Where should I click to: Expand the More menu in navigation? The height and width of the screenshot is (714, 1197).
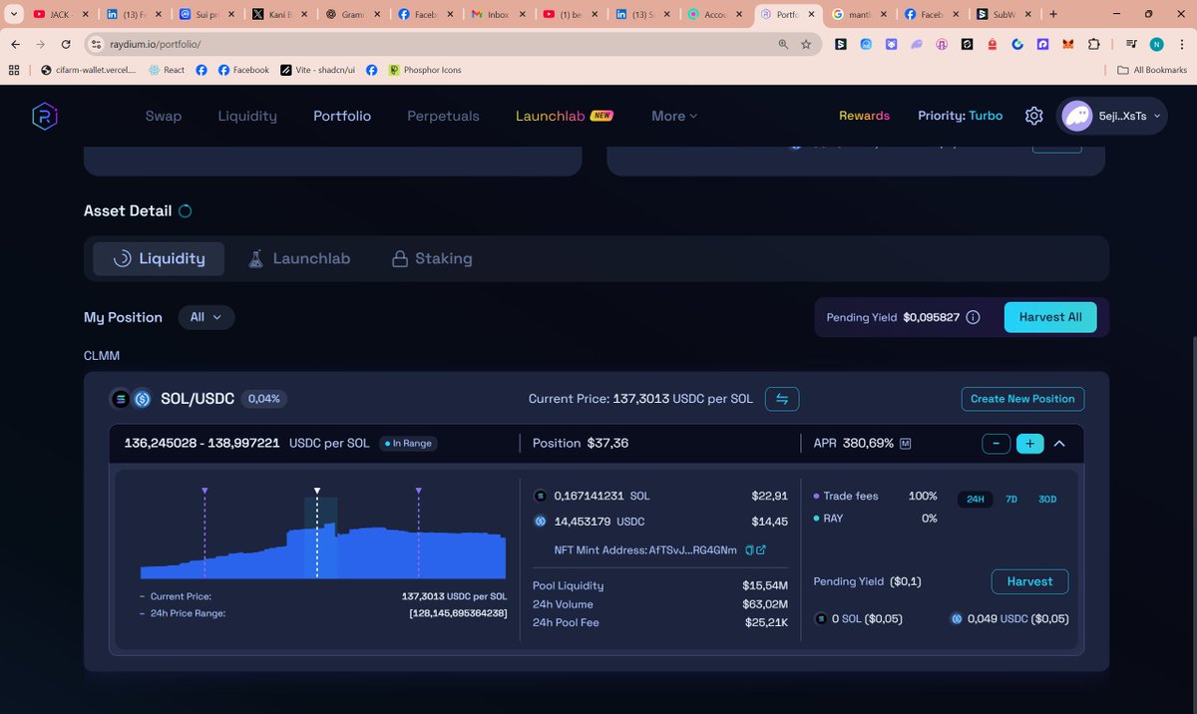(674, 116)
